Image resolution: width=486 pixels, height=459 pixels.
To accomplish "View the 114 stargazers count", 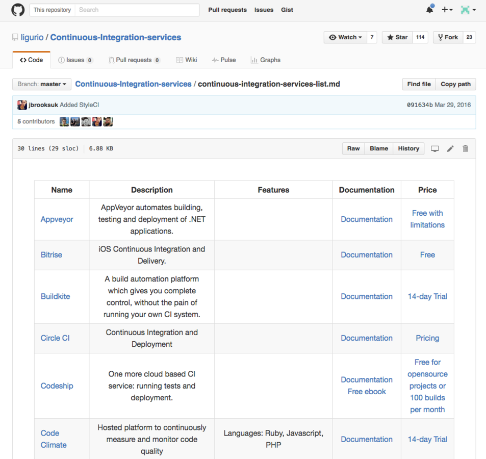I will [420, 37].
